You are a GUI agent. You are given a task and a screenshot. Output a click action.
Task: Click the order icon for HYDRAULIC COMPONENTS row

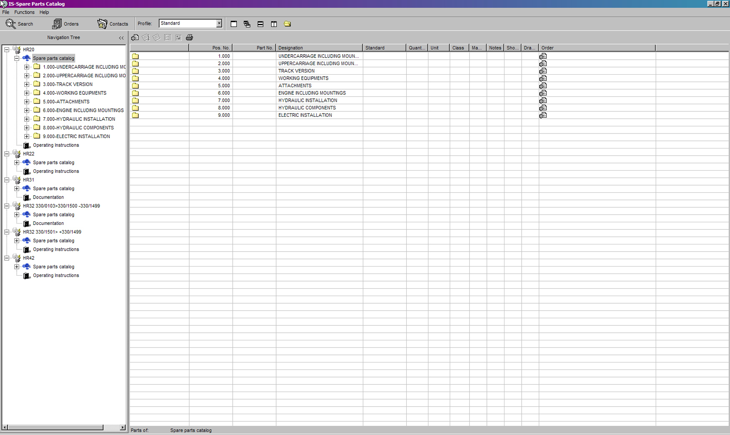tap(543, 108)
